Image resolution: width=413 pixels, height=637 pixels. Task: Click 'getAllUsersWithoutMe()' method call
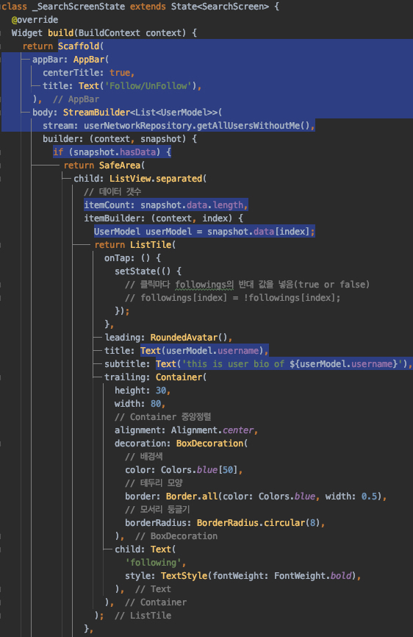[x=254, y=126]
